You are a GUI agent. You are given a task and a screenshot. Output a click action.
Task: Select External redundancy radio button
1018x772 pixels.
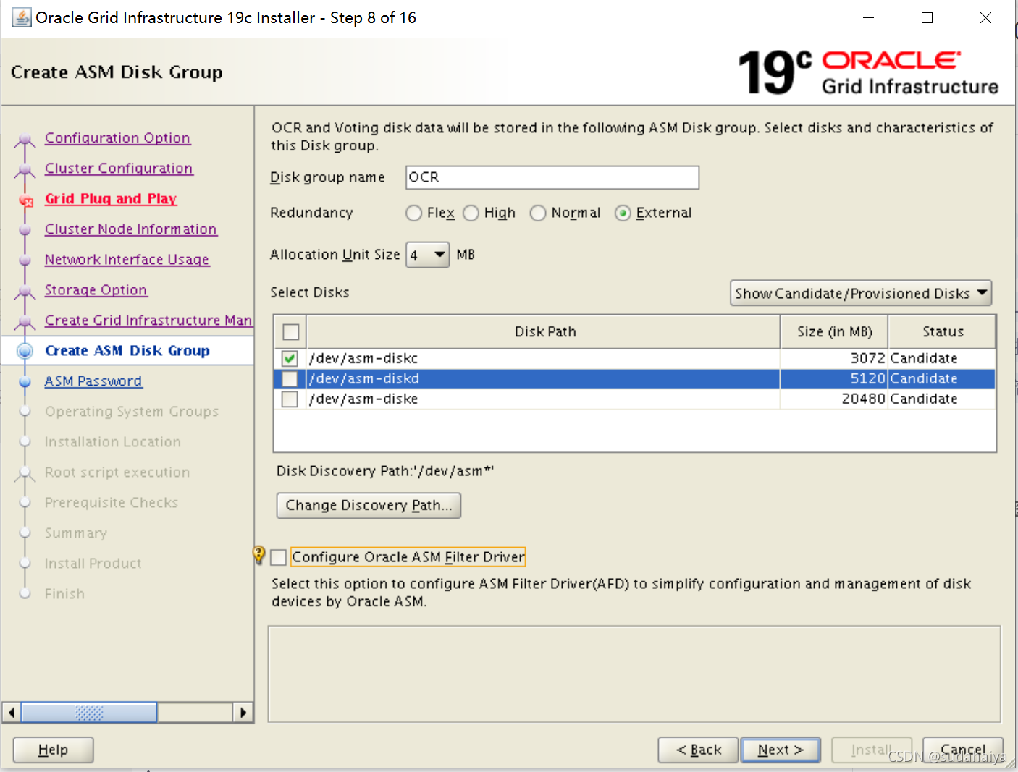click(623, 213)
